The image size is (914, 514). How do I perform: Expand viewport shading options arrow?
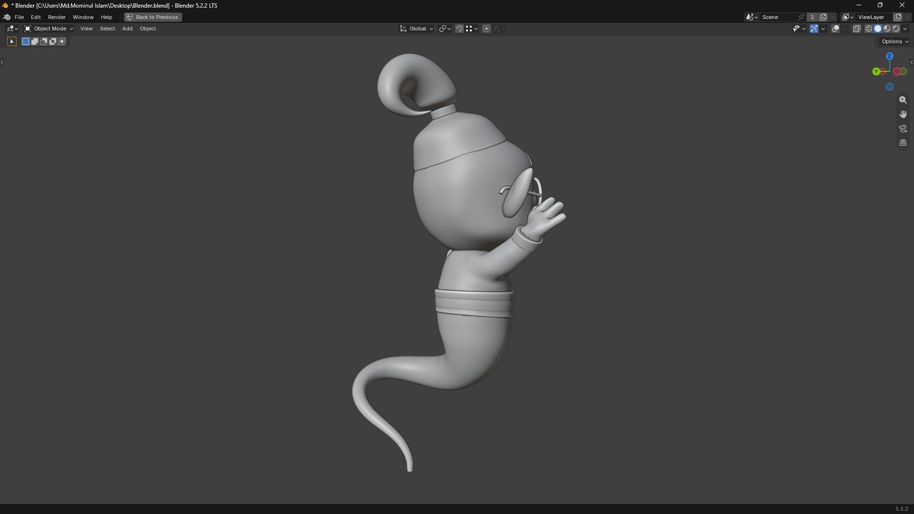[x=905, y=29]
